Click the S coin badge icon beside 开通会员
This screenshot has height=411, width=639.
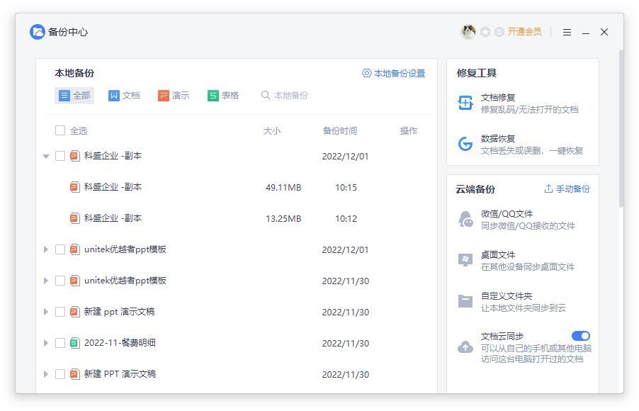(x=499, y=32)
